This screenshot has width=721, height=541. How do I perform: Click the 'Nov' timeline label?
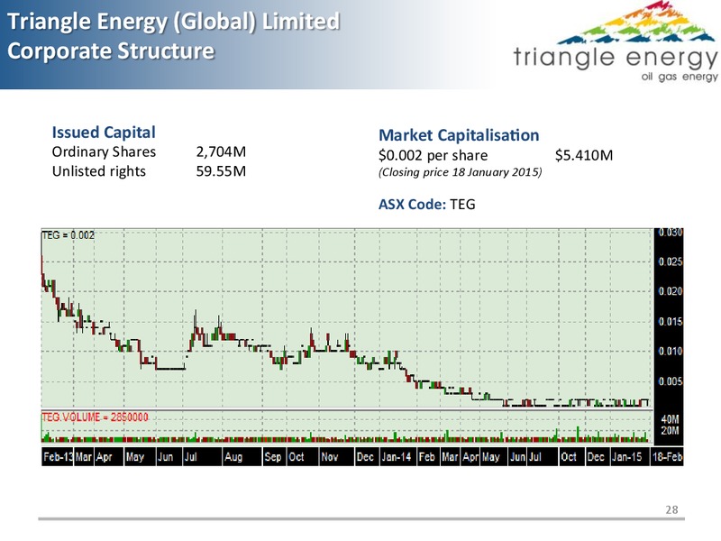(329, 457)
